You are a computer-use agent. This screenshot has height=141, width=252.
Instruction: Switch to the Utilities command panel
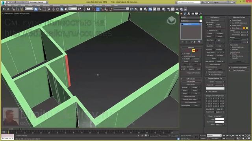[x=200, y=14]
